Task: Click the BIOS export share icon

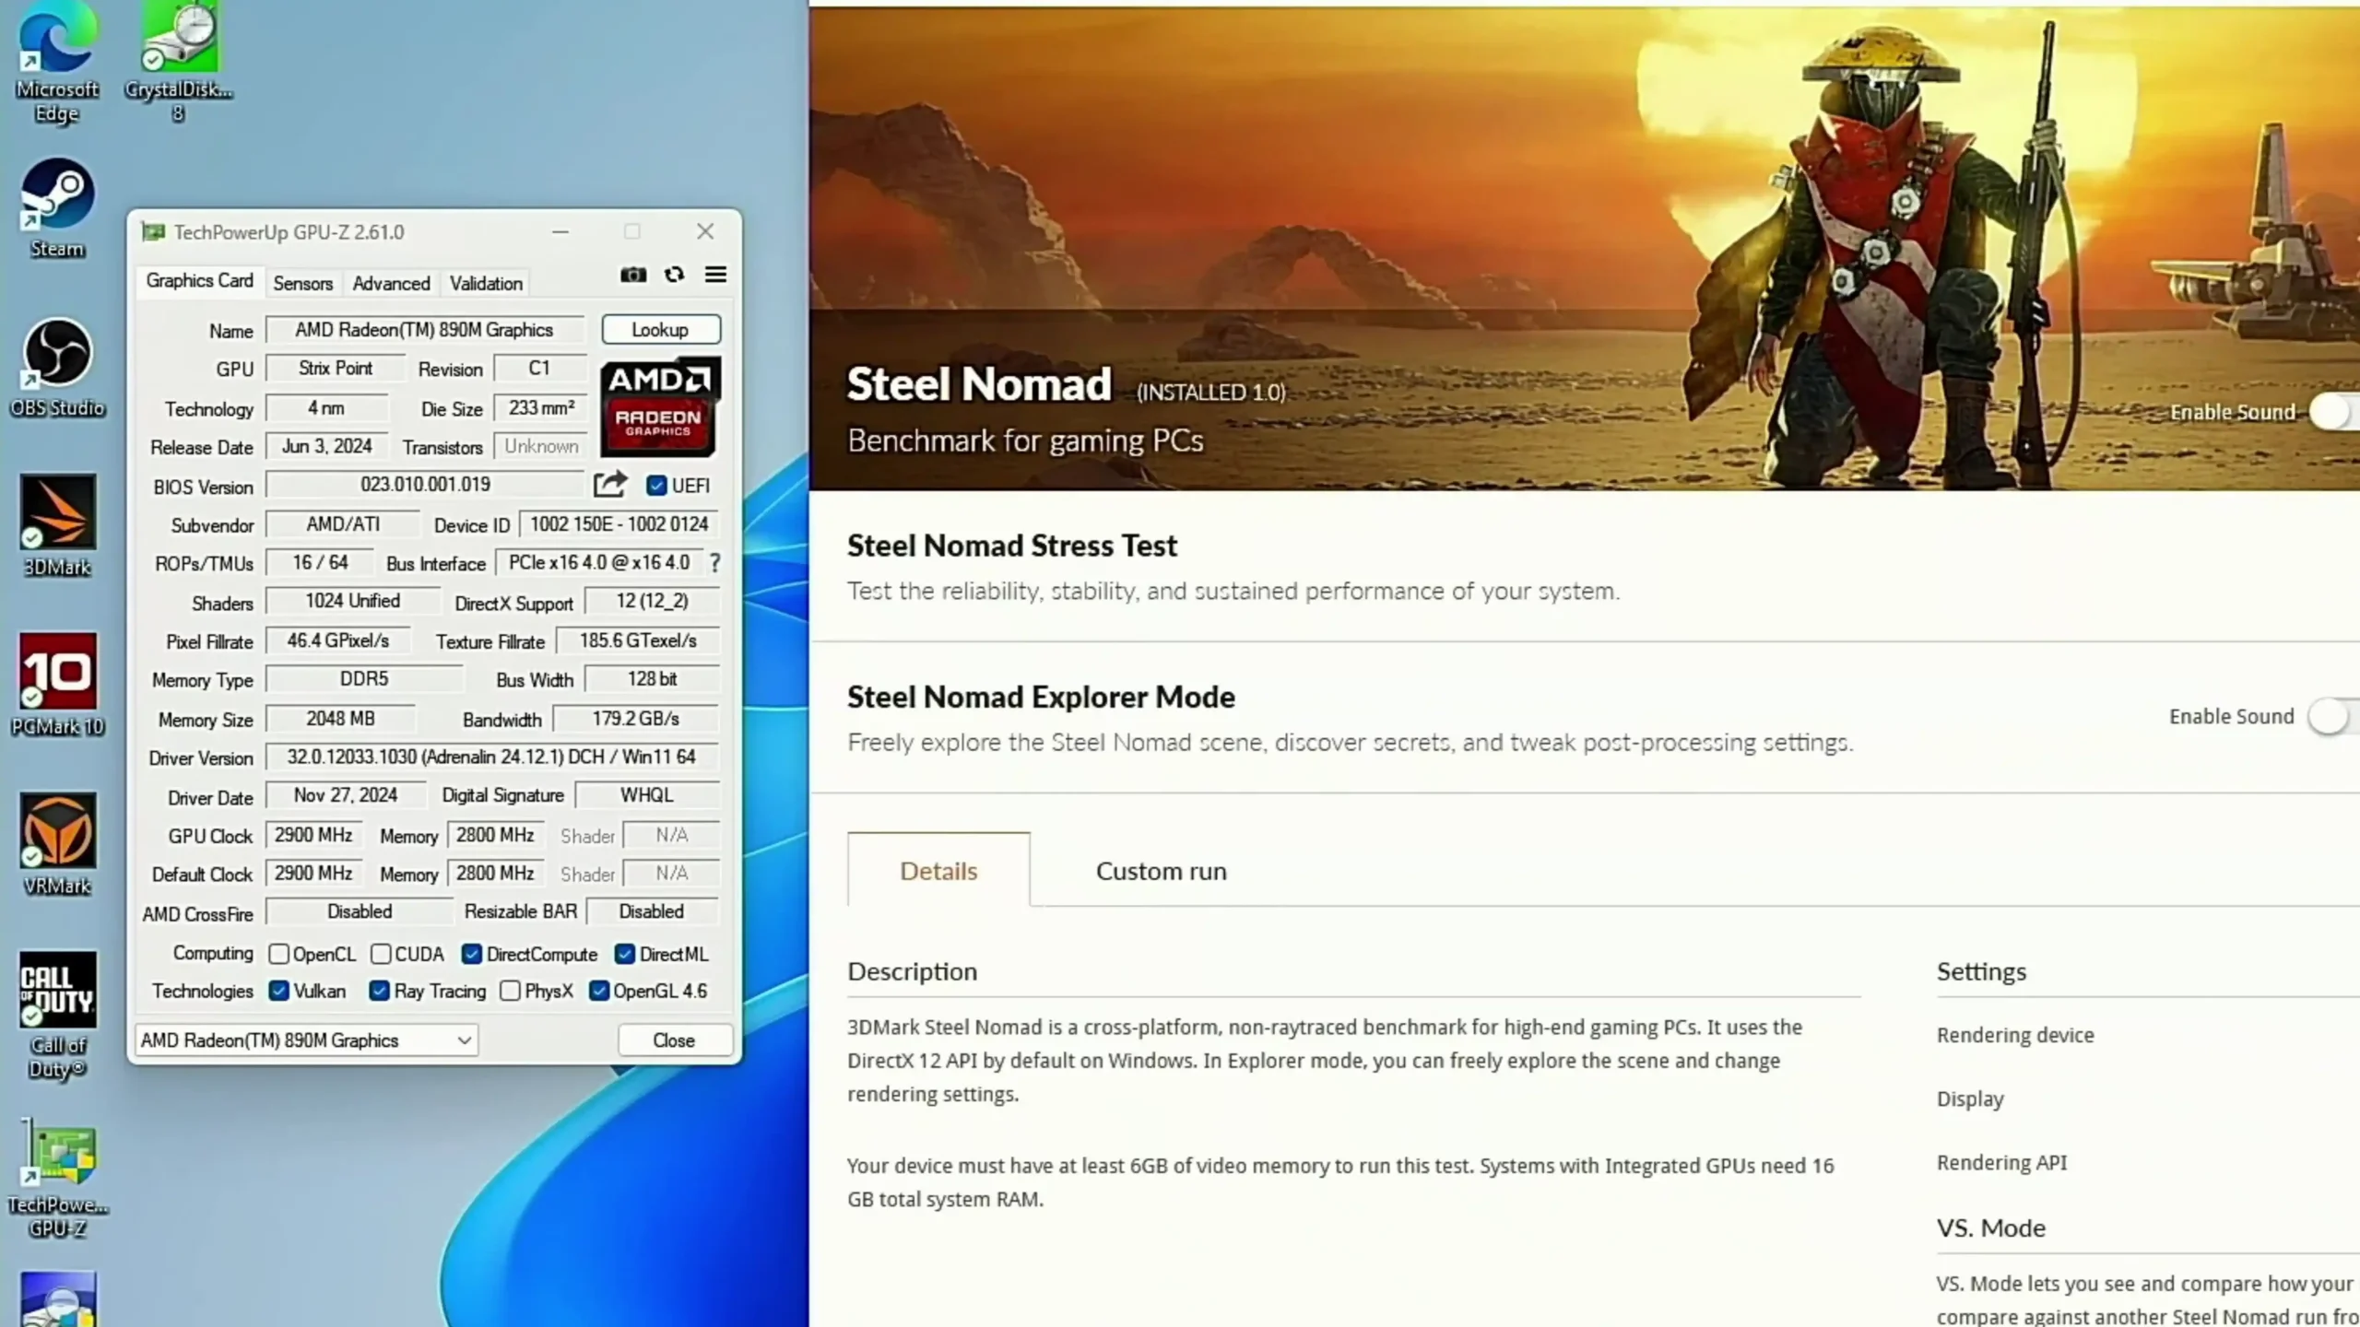Action: click(609, 484)
